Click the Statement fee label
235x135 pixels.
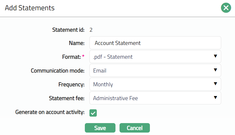click(67, 98)
